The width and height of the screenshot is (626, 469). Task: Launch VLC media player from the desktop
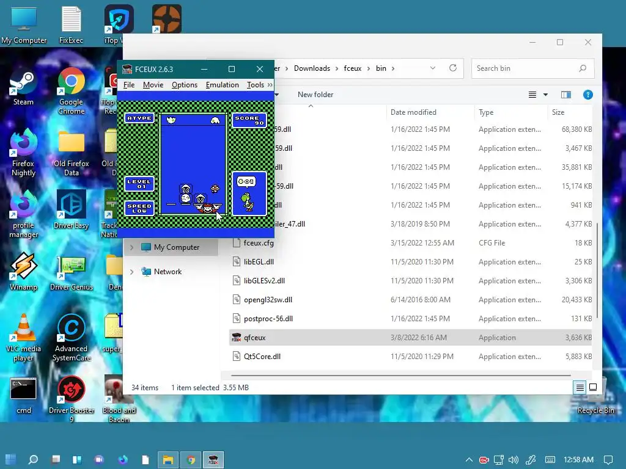23,338
